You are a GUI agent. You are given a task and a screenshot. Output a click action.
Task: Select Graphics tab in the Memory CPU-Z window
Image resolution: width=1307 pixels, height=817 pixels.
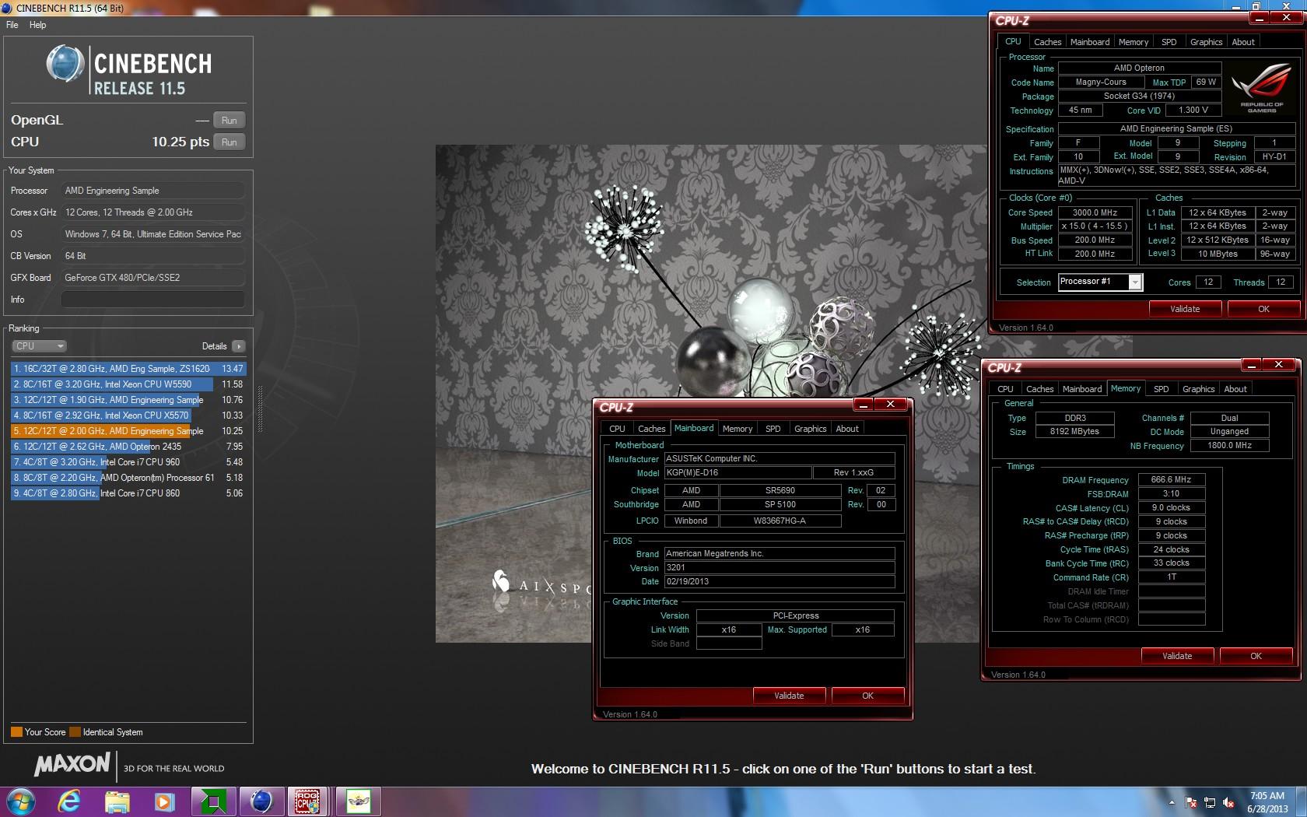pos(1198,389)
